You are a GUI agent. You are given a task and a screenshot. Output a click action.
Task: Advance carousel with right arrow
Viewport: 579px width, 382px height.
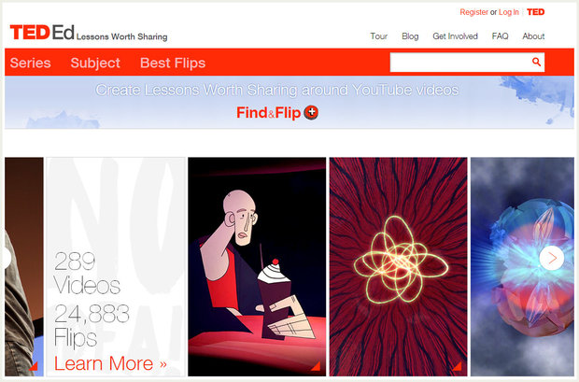(x=552, y=258)
